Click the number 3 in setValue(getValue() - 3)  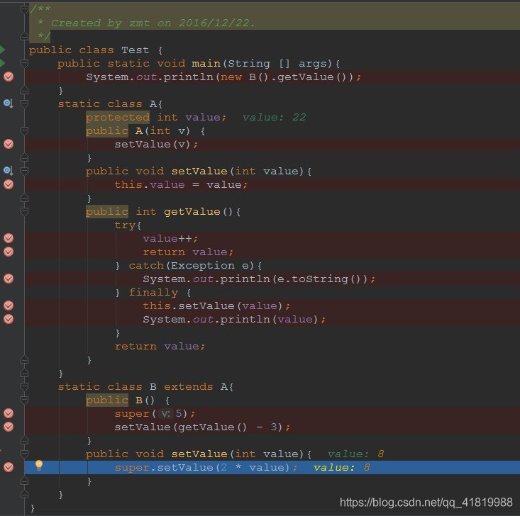(x=274, y=427)
